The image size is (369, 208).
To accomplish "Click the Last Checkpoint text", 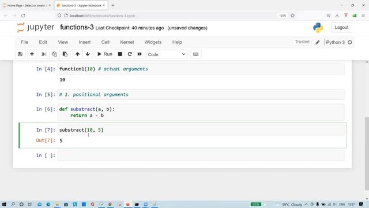I will point(129,28).
